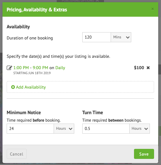Save the availability settings

pyautogui.click(x=144, y=154)
